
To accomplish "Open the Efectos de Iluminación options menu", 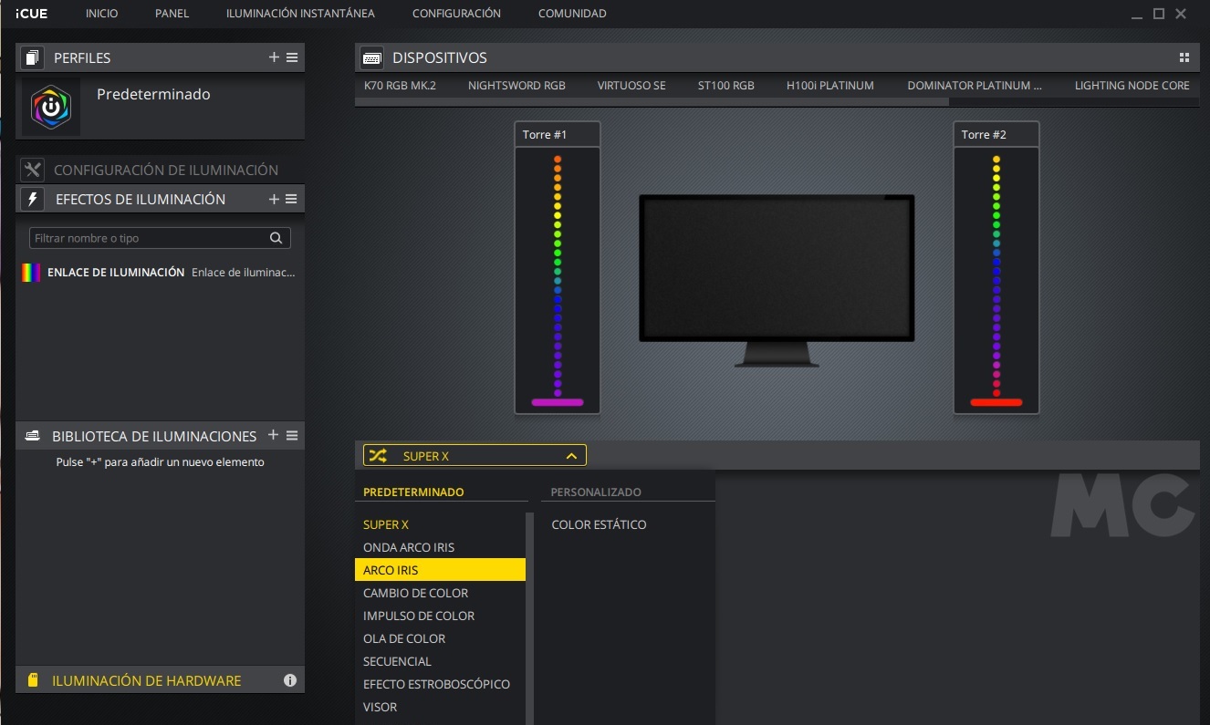I will tap(292, 199).
